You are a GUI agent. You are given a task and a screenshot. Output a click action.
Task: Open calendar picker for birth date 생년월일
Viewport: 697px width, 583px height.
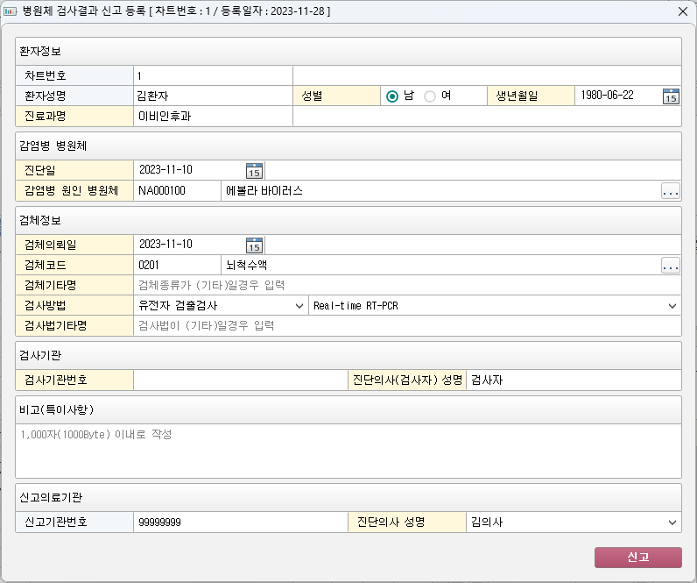click(671, 96)
